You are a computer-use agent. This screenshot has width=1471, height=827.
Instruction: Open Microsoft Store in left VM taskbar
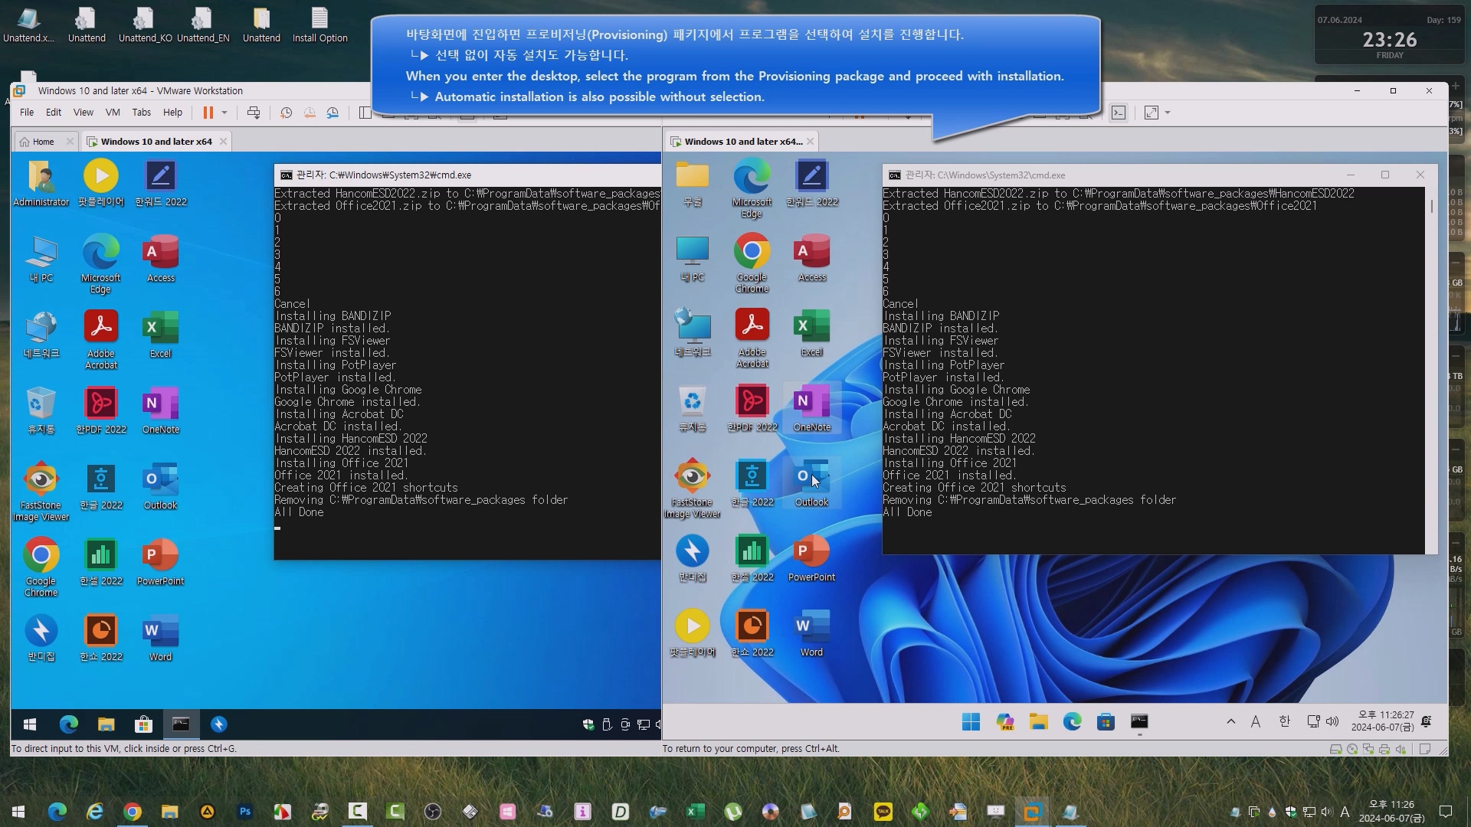coord(143,724)
